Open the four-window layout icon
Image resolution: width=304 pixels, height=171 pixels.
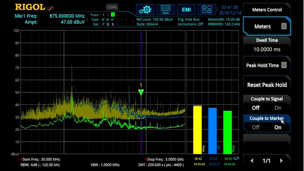(x=207, y=10)
